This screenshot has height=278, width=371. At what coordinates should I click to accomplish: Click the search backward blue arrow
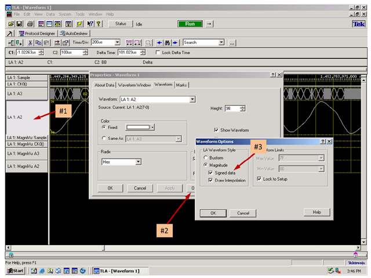159,43
